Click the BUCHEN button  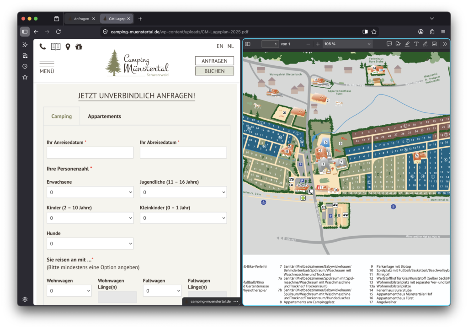tap(214, 71)
